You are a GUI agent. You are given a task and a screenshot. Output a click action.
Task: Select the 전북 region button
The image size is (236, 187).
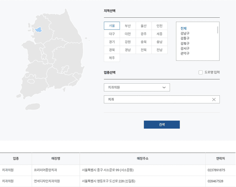(144, 50)
